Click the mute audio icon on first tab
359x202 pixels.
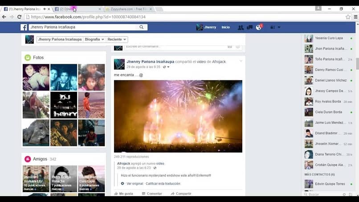(x=45, y=9)
